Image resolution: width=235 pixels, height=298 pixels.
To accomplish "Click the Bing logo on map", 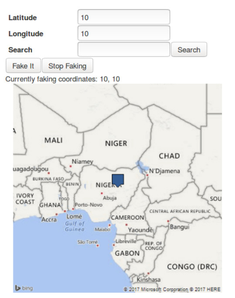I will click(24, 288).
